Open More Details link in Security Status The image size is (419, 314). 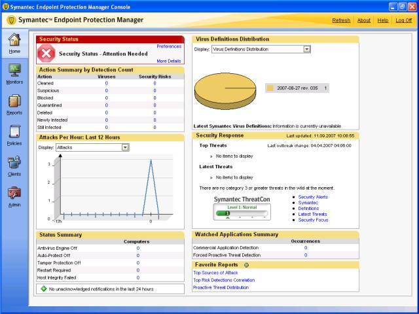tap(169, 61)
